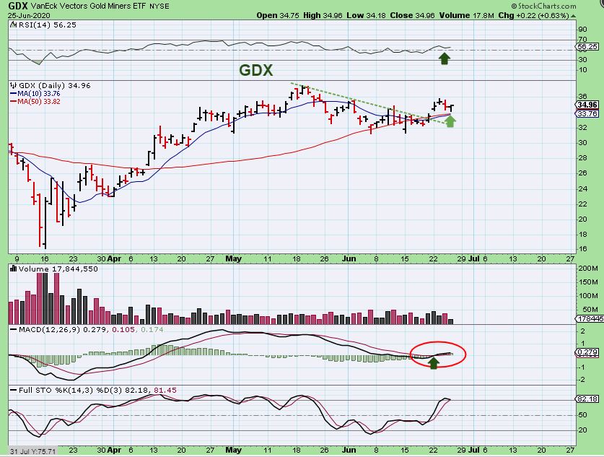
Task: Click the candlestick icon before GDX (Daily)
Action: tap(14, 85)
